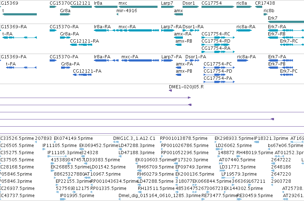Screen dimensions: 304x201
Task: Click the t-PA protein label
Action: point(11,64)
